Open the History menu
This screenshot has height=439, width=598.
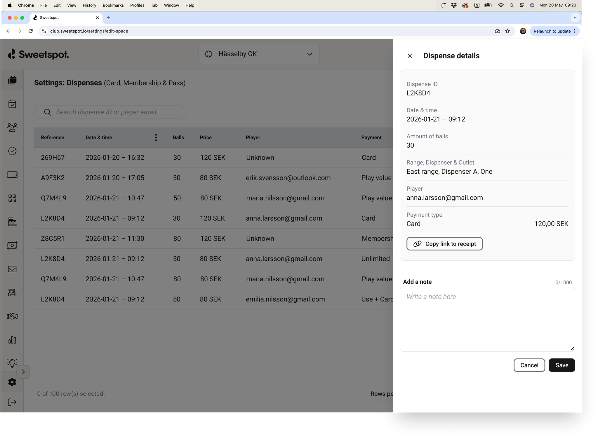tap(89, 5)
